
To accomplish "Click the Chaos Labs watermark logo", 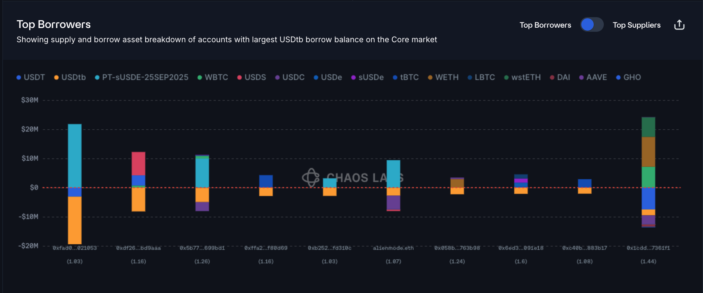I will coord(311,178).
